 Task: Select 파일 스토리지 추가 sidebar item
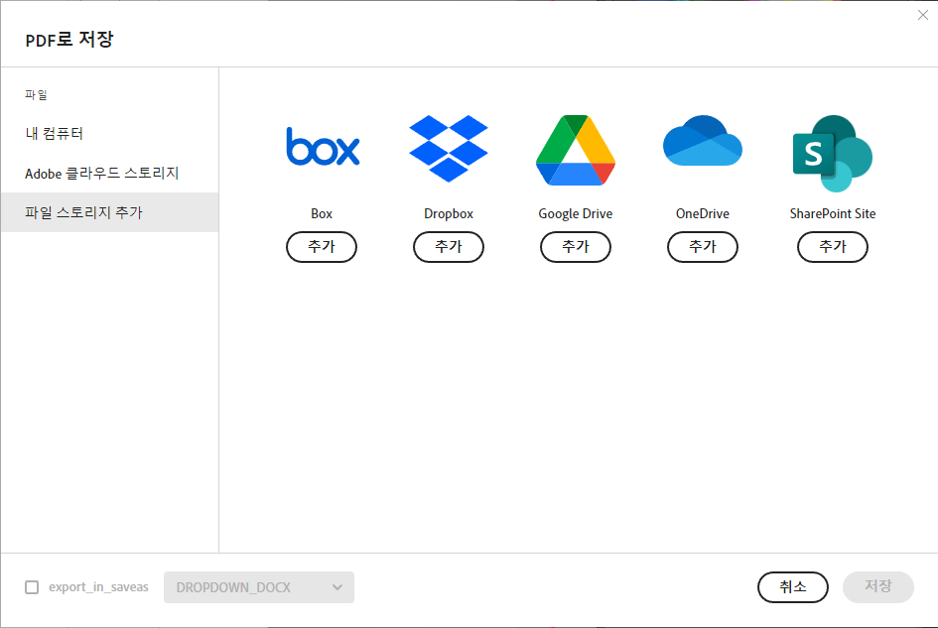(109, 212)
